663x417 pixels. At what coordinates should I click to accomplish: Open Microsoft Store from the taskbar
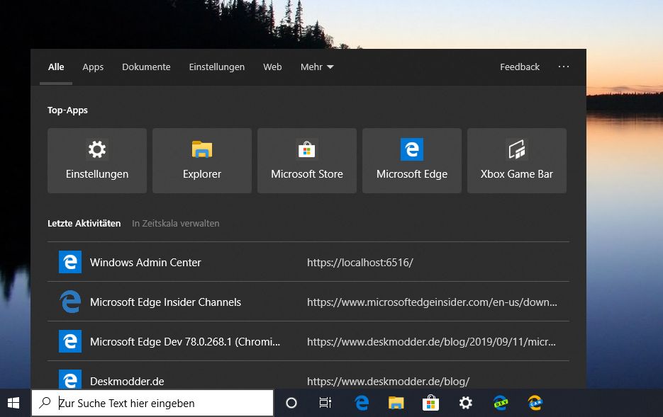tap(431, 403)
